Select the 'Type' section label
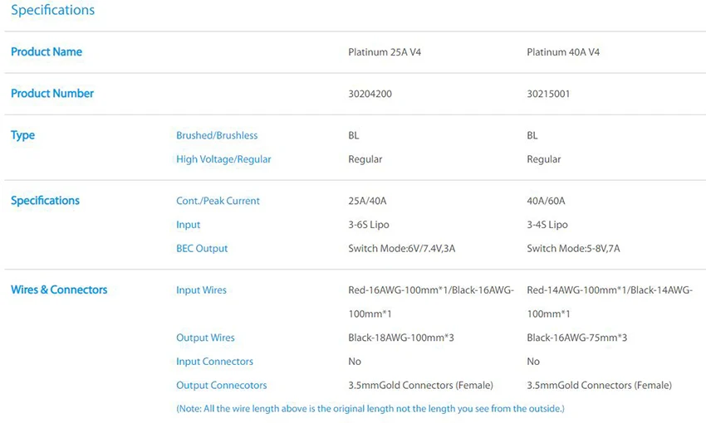The height and width of the screenshot is (423, 706). point(22,135)
